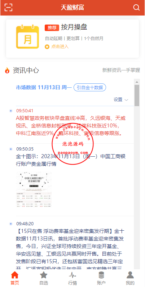Tap the search magnifier icon
The width and height of the screenshot is (145, 287).
pyautogui.click(x=136, y=8)
